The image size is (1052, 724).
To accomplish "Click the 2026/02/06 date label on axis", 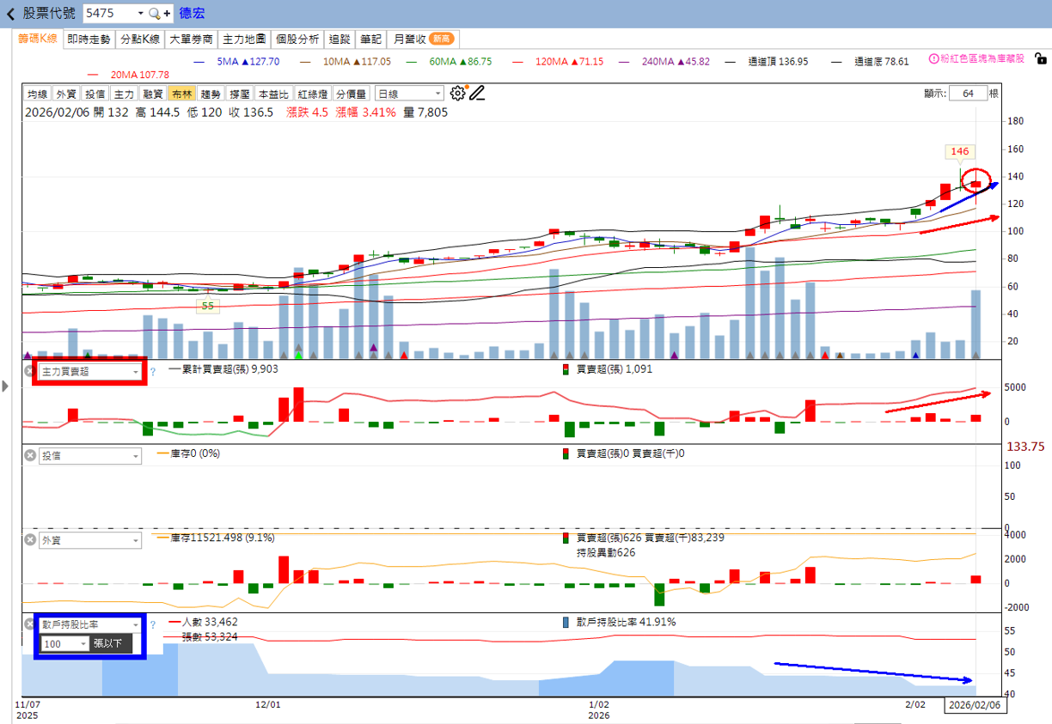I will (x=974, y=704).
